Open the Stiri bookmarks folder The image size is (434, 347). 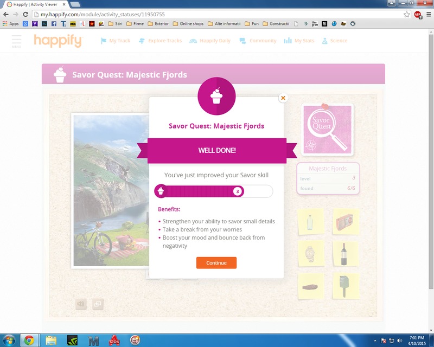116,24
